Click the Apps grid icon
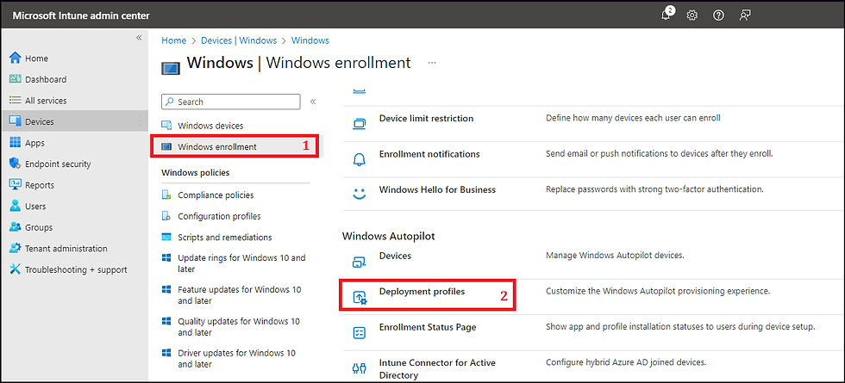The width and height of the screenshot is (845, 383). pyautogui.click(x=16, y=143)
